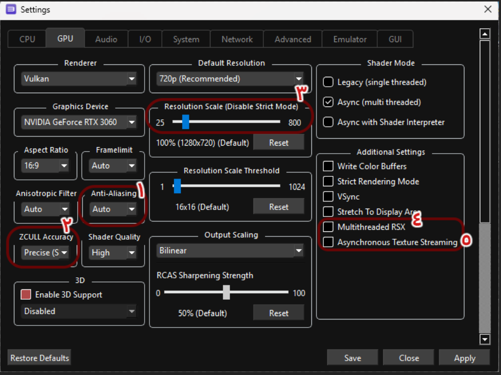
Task: Expand the Anti-Aliasing dropdown
Action: pos(113,209)
